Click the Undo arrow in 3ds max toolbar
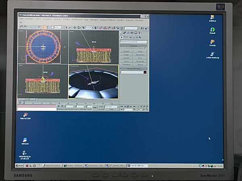This screenshot has height=181, width=242. click(21, 27)
